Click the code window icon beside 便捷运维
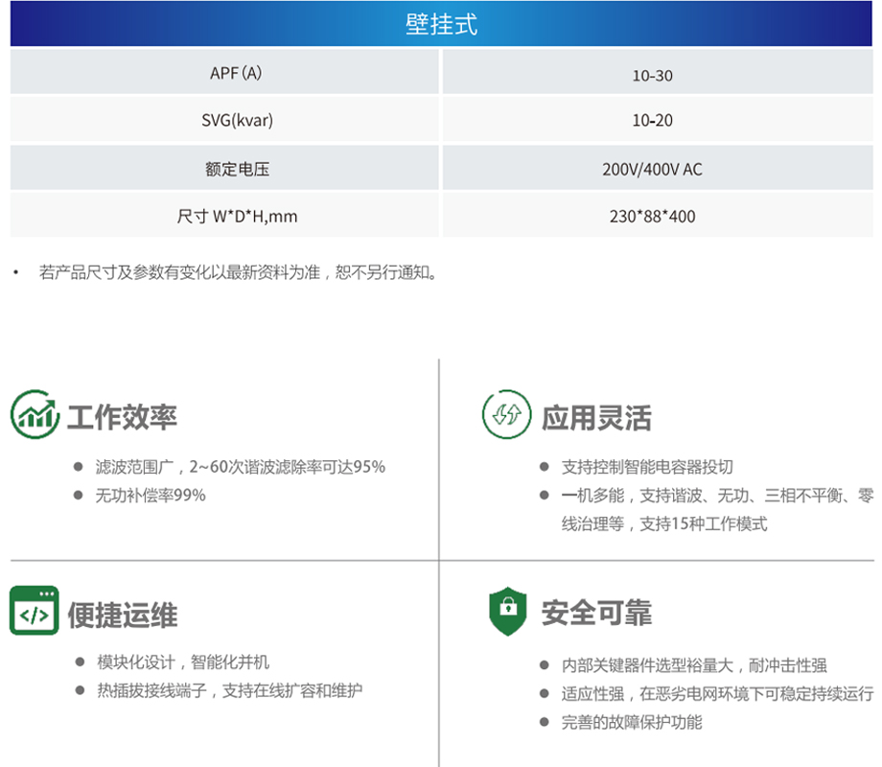The width and height of the screenshot is (882, 767). click(x=35, y=612)
